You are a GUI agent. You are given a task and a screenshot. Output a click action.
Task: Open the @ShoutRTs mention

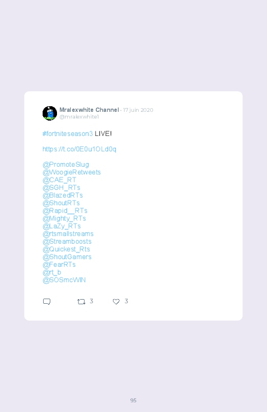tap(61, 203)
